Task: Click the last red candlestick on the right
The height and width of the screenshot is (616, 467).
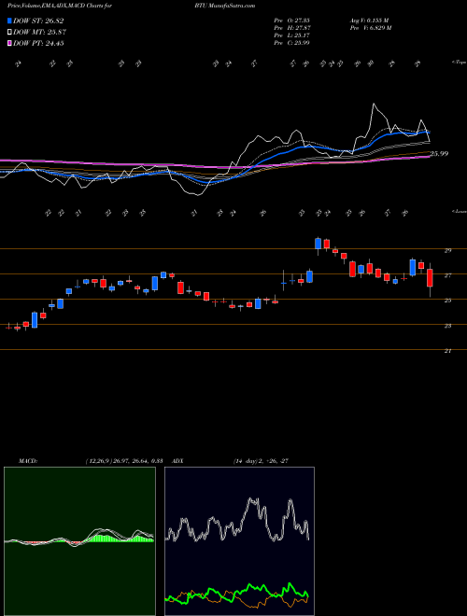Action: [x=430, y=278]
